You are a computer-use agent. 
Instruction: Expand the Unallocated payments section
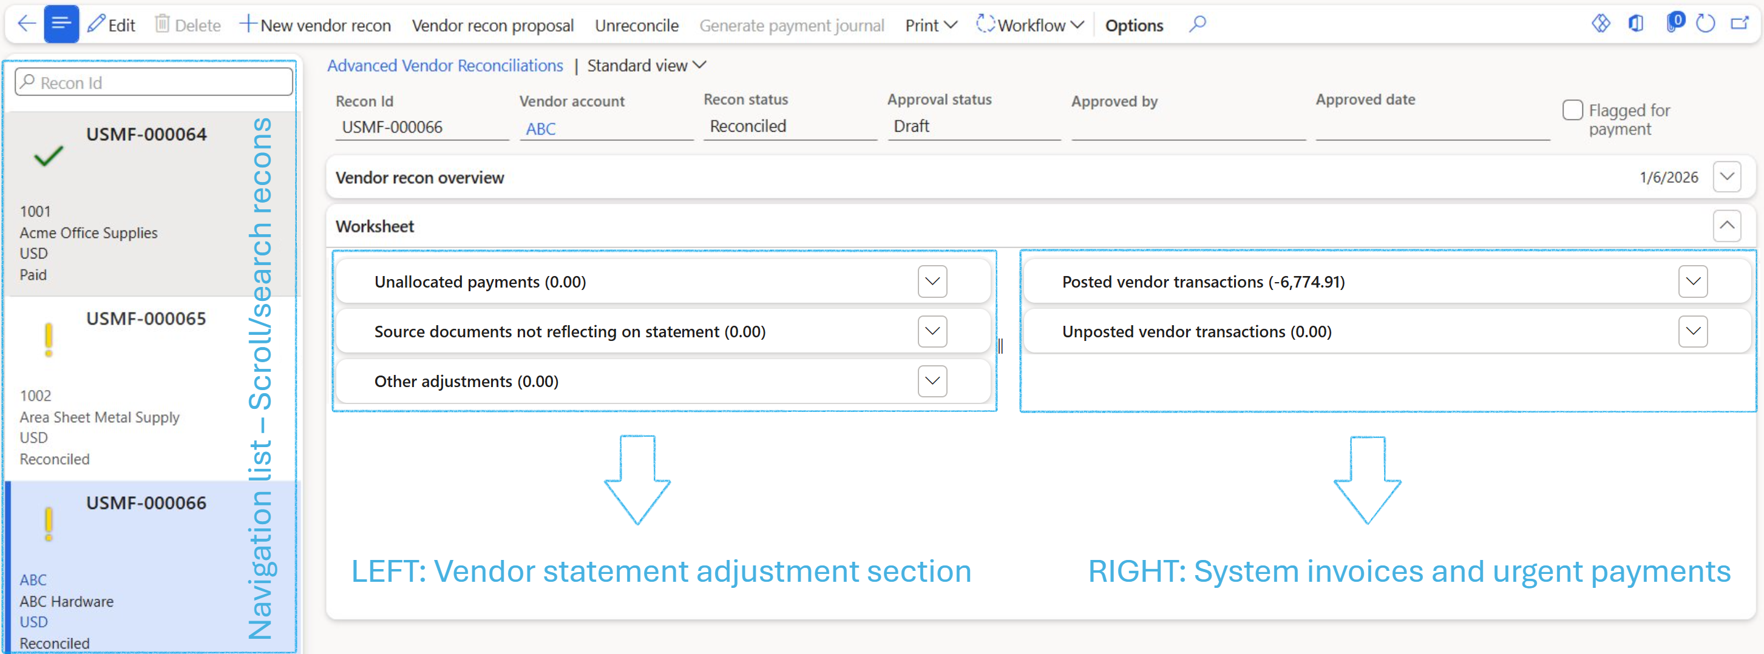[x=932, y=282]
